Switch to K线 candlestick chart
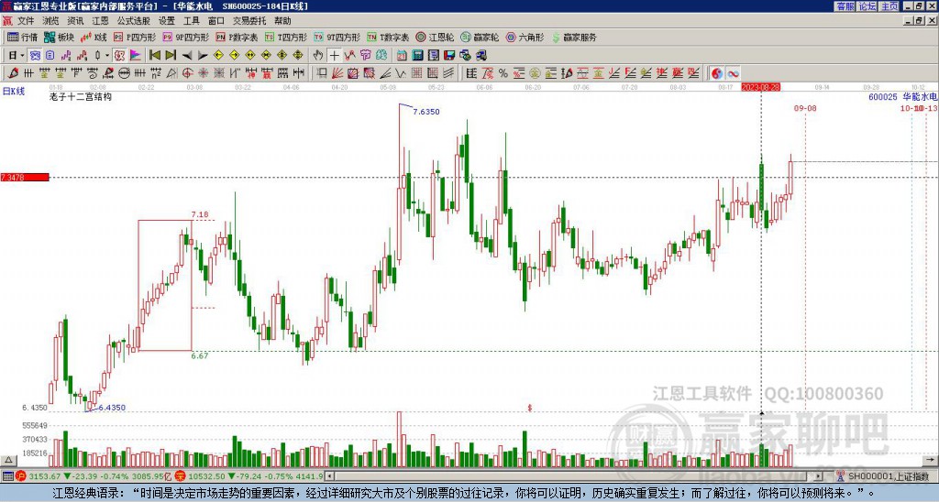Viewport: 939px width, 502px height. coord(94,37)
